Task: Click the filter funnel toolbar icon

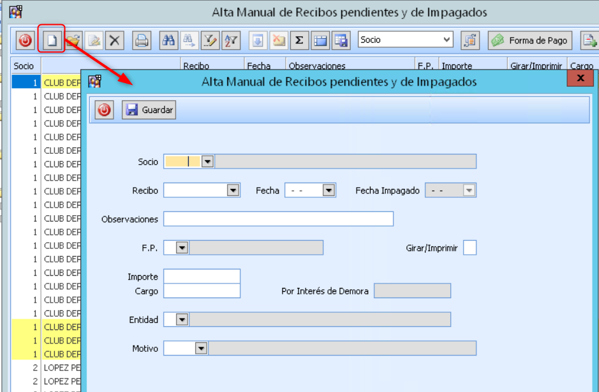Action: [209, 40]
